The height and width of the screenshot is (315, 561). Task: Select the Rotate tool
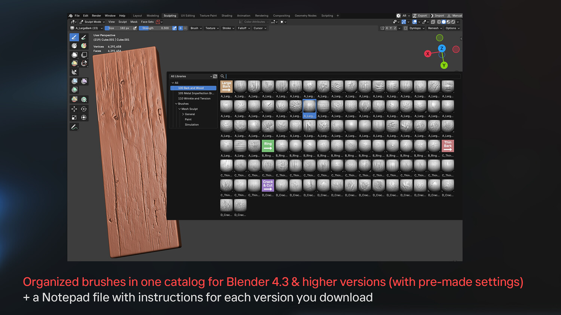coord(84,109)
